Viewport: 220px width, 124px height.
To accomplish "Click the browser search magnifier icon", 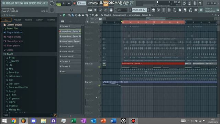I will [55, 115].
